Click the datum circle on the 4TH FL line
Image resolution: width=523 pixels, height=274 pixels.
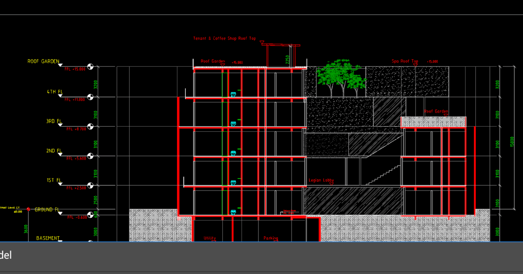90,97
